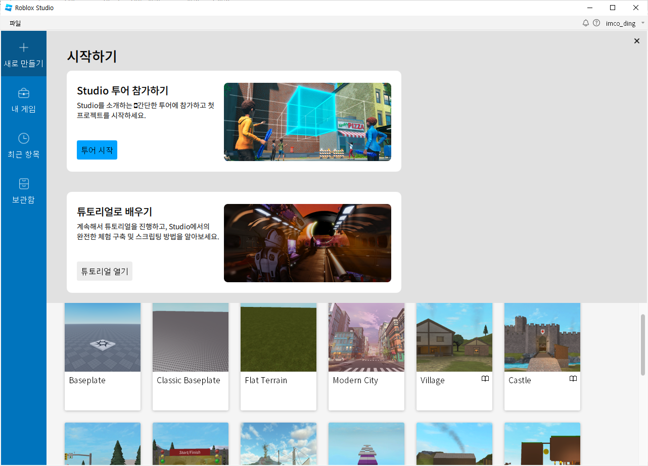Viewport: 648px width, 466px height.
Task: Click the 투어 시작 button
Action: tap(97, 150)
